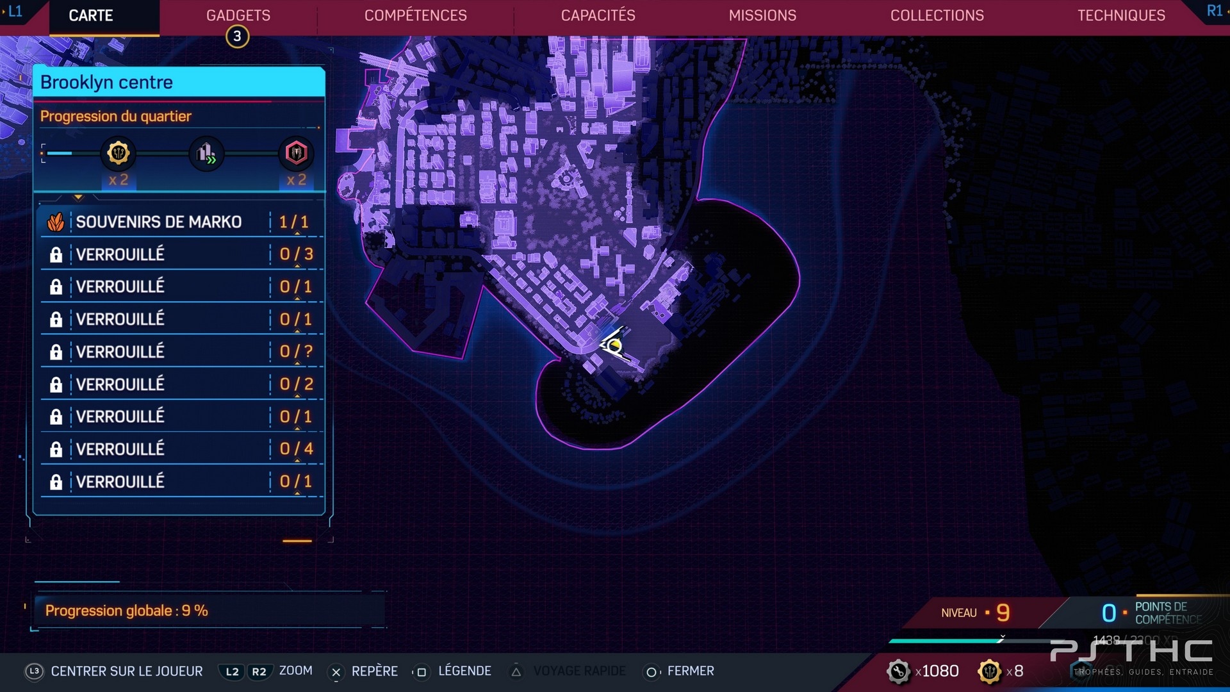This screenshot has width=1230, height=692.
Task: Open the MISSIONS tab
Action: pos(762,15)
